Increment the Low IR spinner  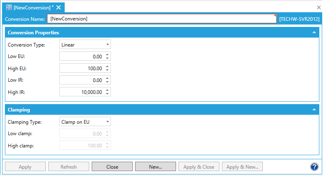[x=107, y=78]
